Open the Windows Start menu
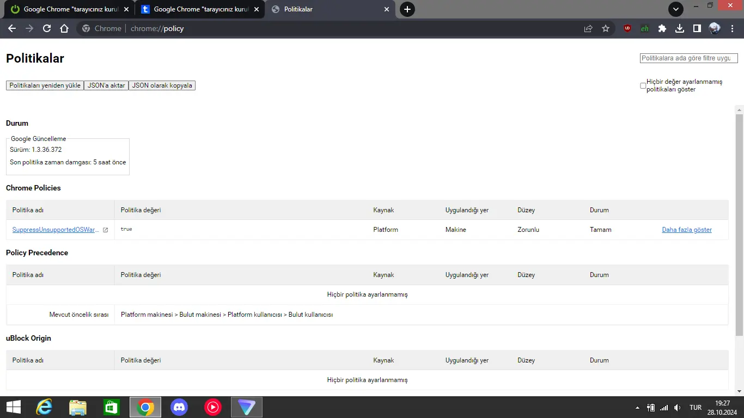Screen dimensions: 744x418 (14, 407)
